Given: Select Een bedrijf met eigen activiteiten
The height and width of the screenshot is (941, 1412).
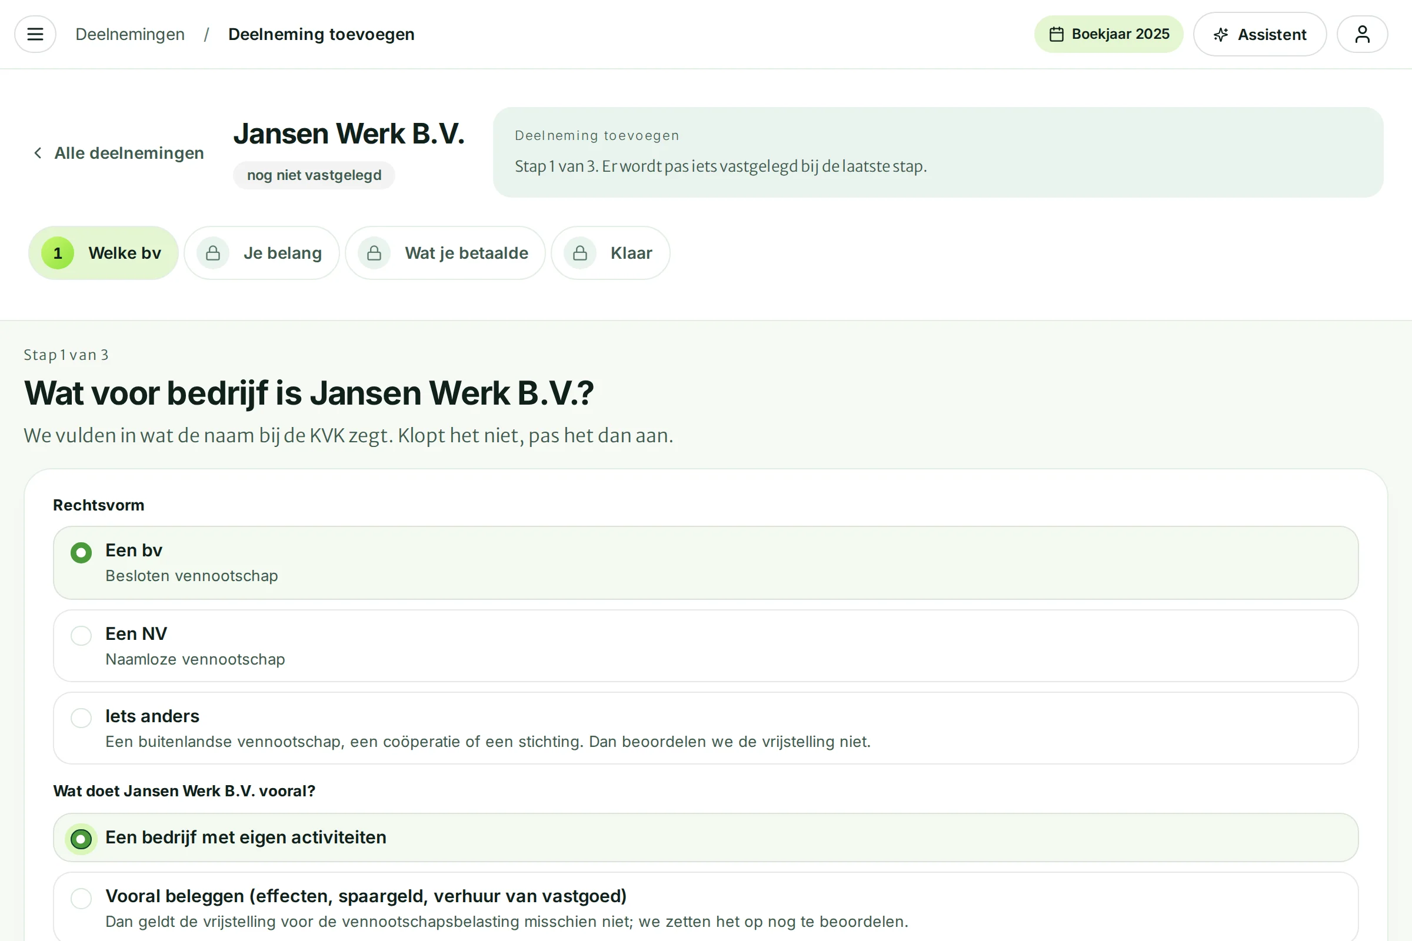Looking at the screenshot, I should [x=705, y=837].
